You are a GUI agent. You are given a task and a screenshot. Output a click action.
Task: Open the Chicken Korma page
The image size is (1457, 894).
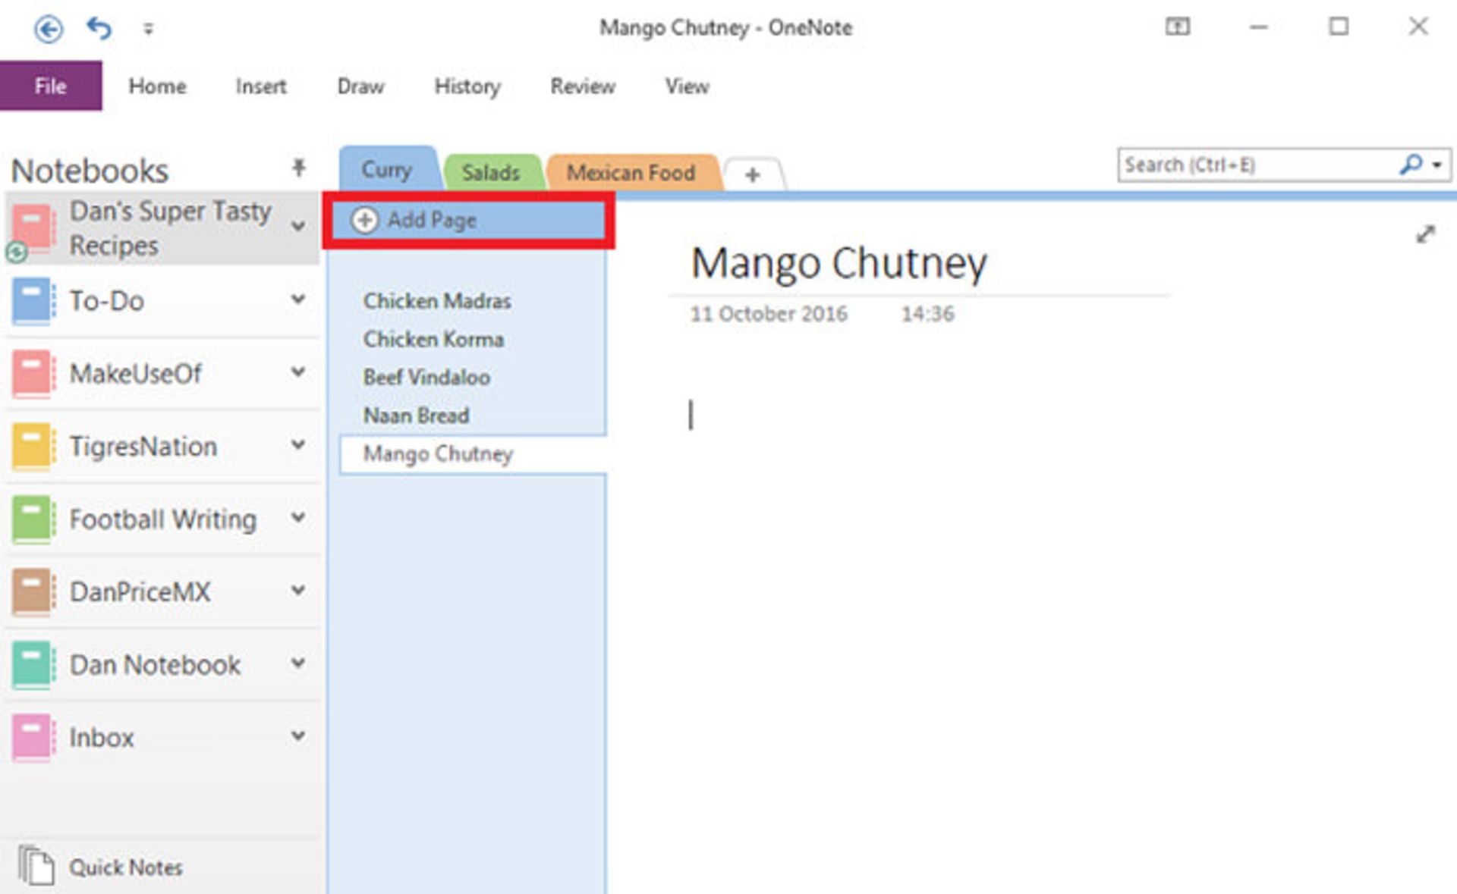433,339
